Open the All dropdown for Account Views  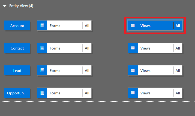coord(178,26)
